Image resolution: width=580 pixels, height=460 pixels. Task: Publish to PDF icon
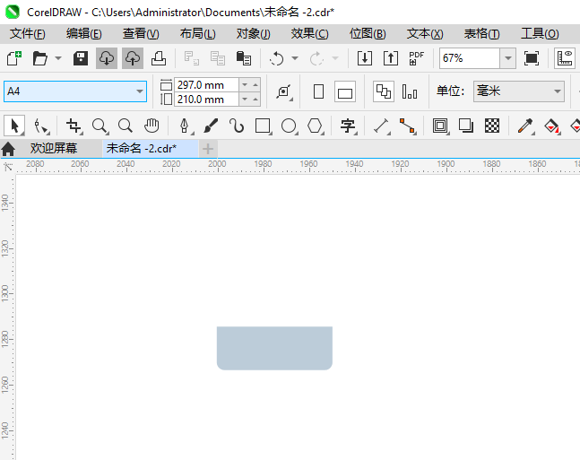click(417, 58)
